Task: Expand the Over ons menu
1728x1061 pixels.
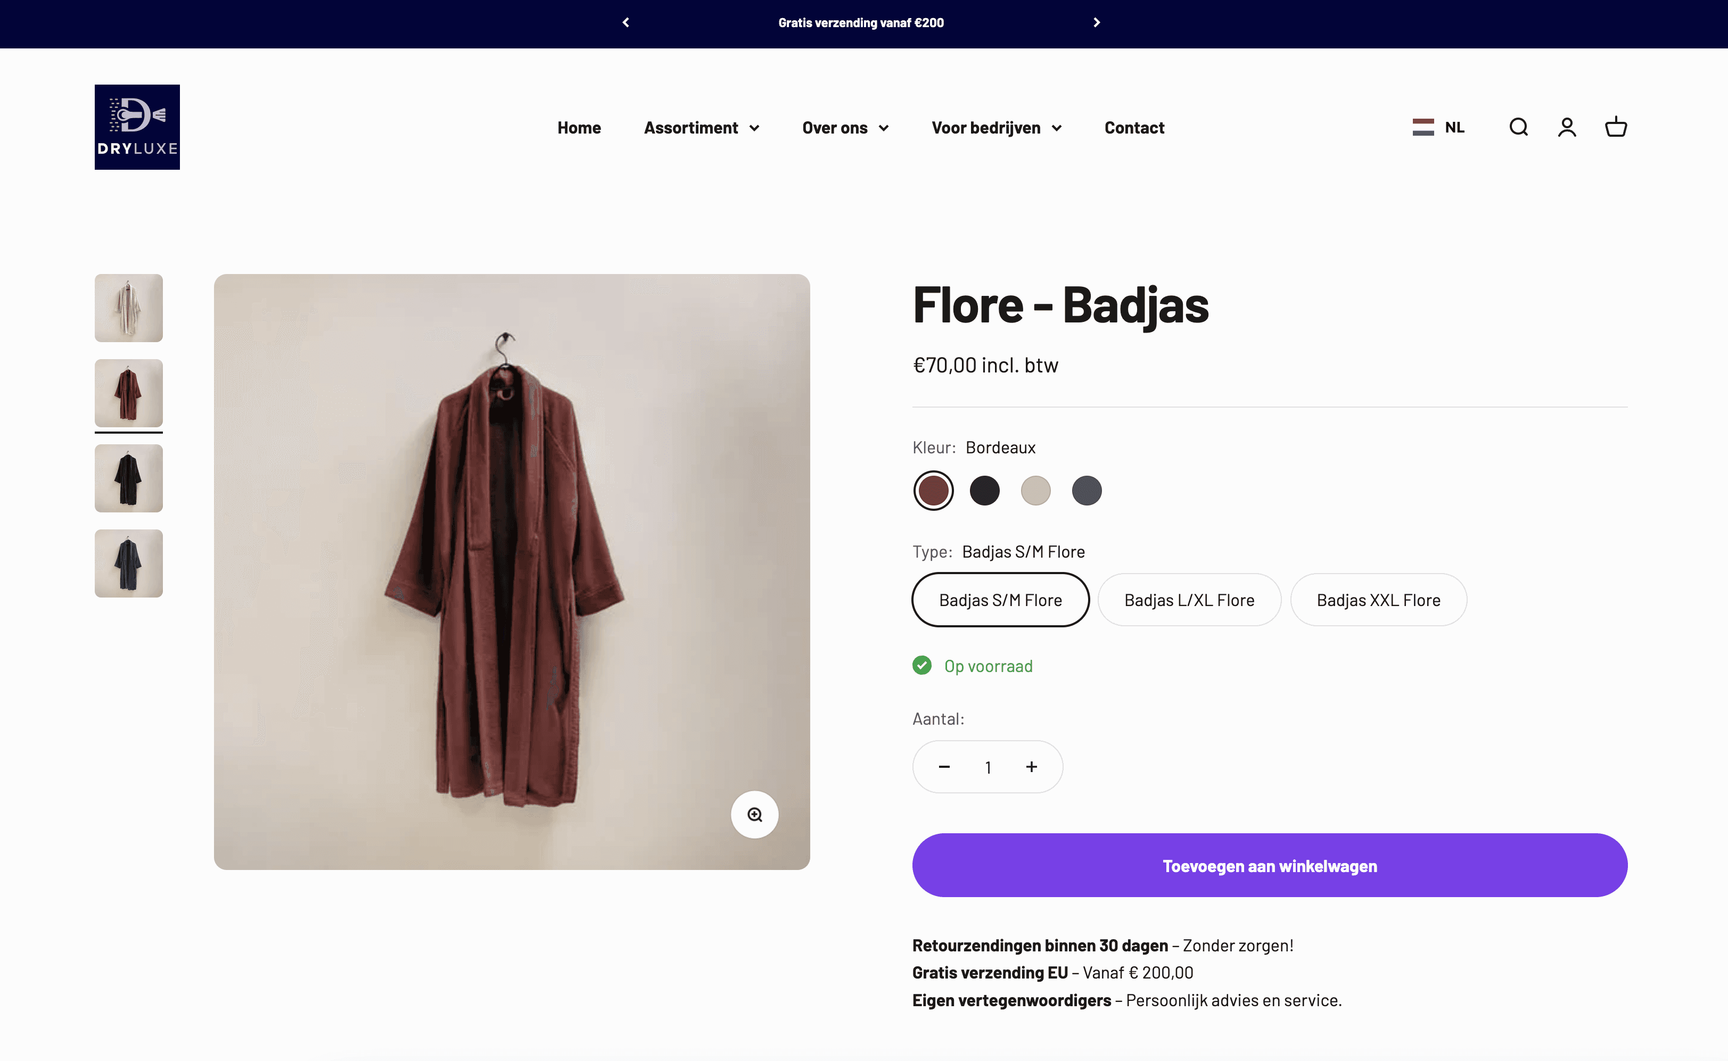Action: pos(845,128)
